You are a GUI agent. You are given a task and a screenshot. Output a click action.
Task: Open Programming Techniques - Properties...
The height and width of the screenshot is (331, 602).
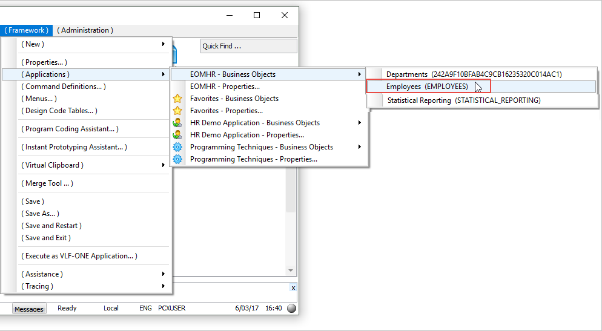pos(269,159)
